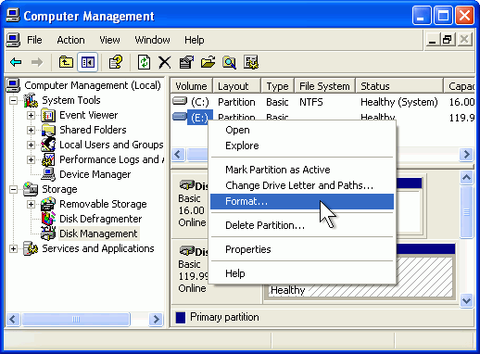Open the File menu
This screenshot has width=480, height=354.
[34, 40]
